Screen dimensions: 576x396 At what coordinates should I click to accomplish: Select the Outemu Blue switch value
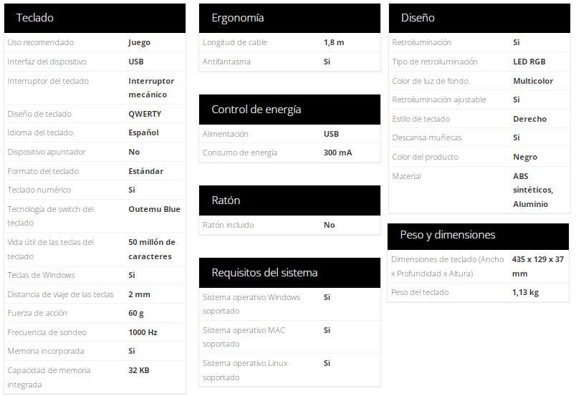(x=154, y=209)
